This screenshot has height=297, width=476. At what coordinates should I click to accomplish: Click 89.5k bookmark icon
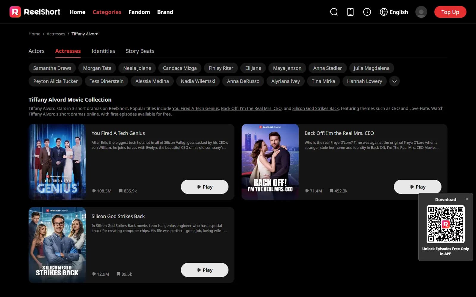tap(118, 274)
